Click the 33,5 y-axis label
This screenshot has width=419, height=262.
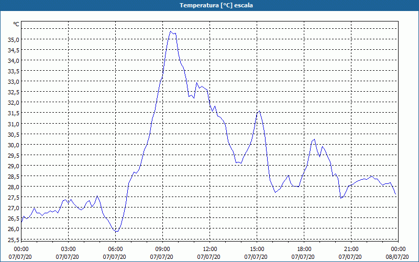tap(14, 71)
